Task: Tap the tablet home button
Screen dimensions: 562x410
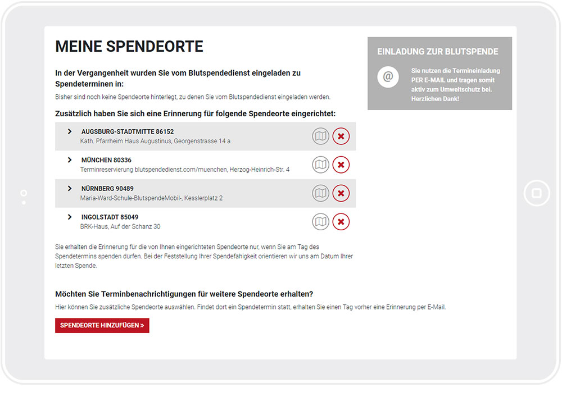Action: 537,193
